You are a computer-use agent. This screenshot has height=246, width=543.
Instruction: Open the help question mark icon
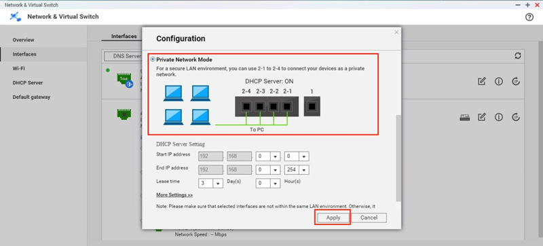click(x=529, y=17)
